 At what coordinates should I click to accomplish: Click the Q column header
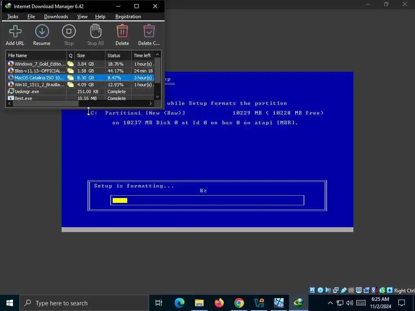pos(71,55)
